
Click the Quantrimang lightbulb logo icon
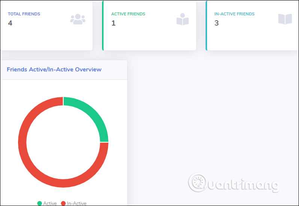(x=197, y=183)
